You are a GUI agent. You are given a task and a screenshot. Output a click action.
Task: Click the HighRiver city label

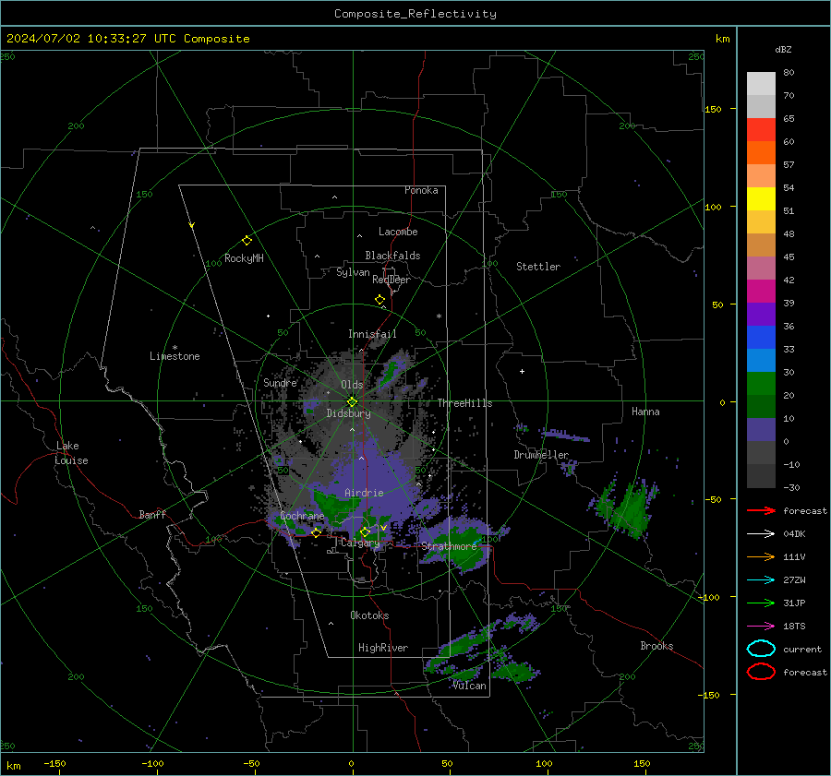383,648
